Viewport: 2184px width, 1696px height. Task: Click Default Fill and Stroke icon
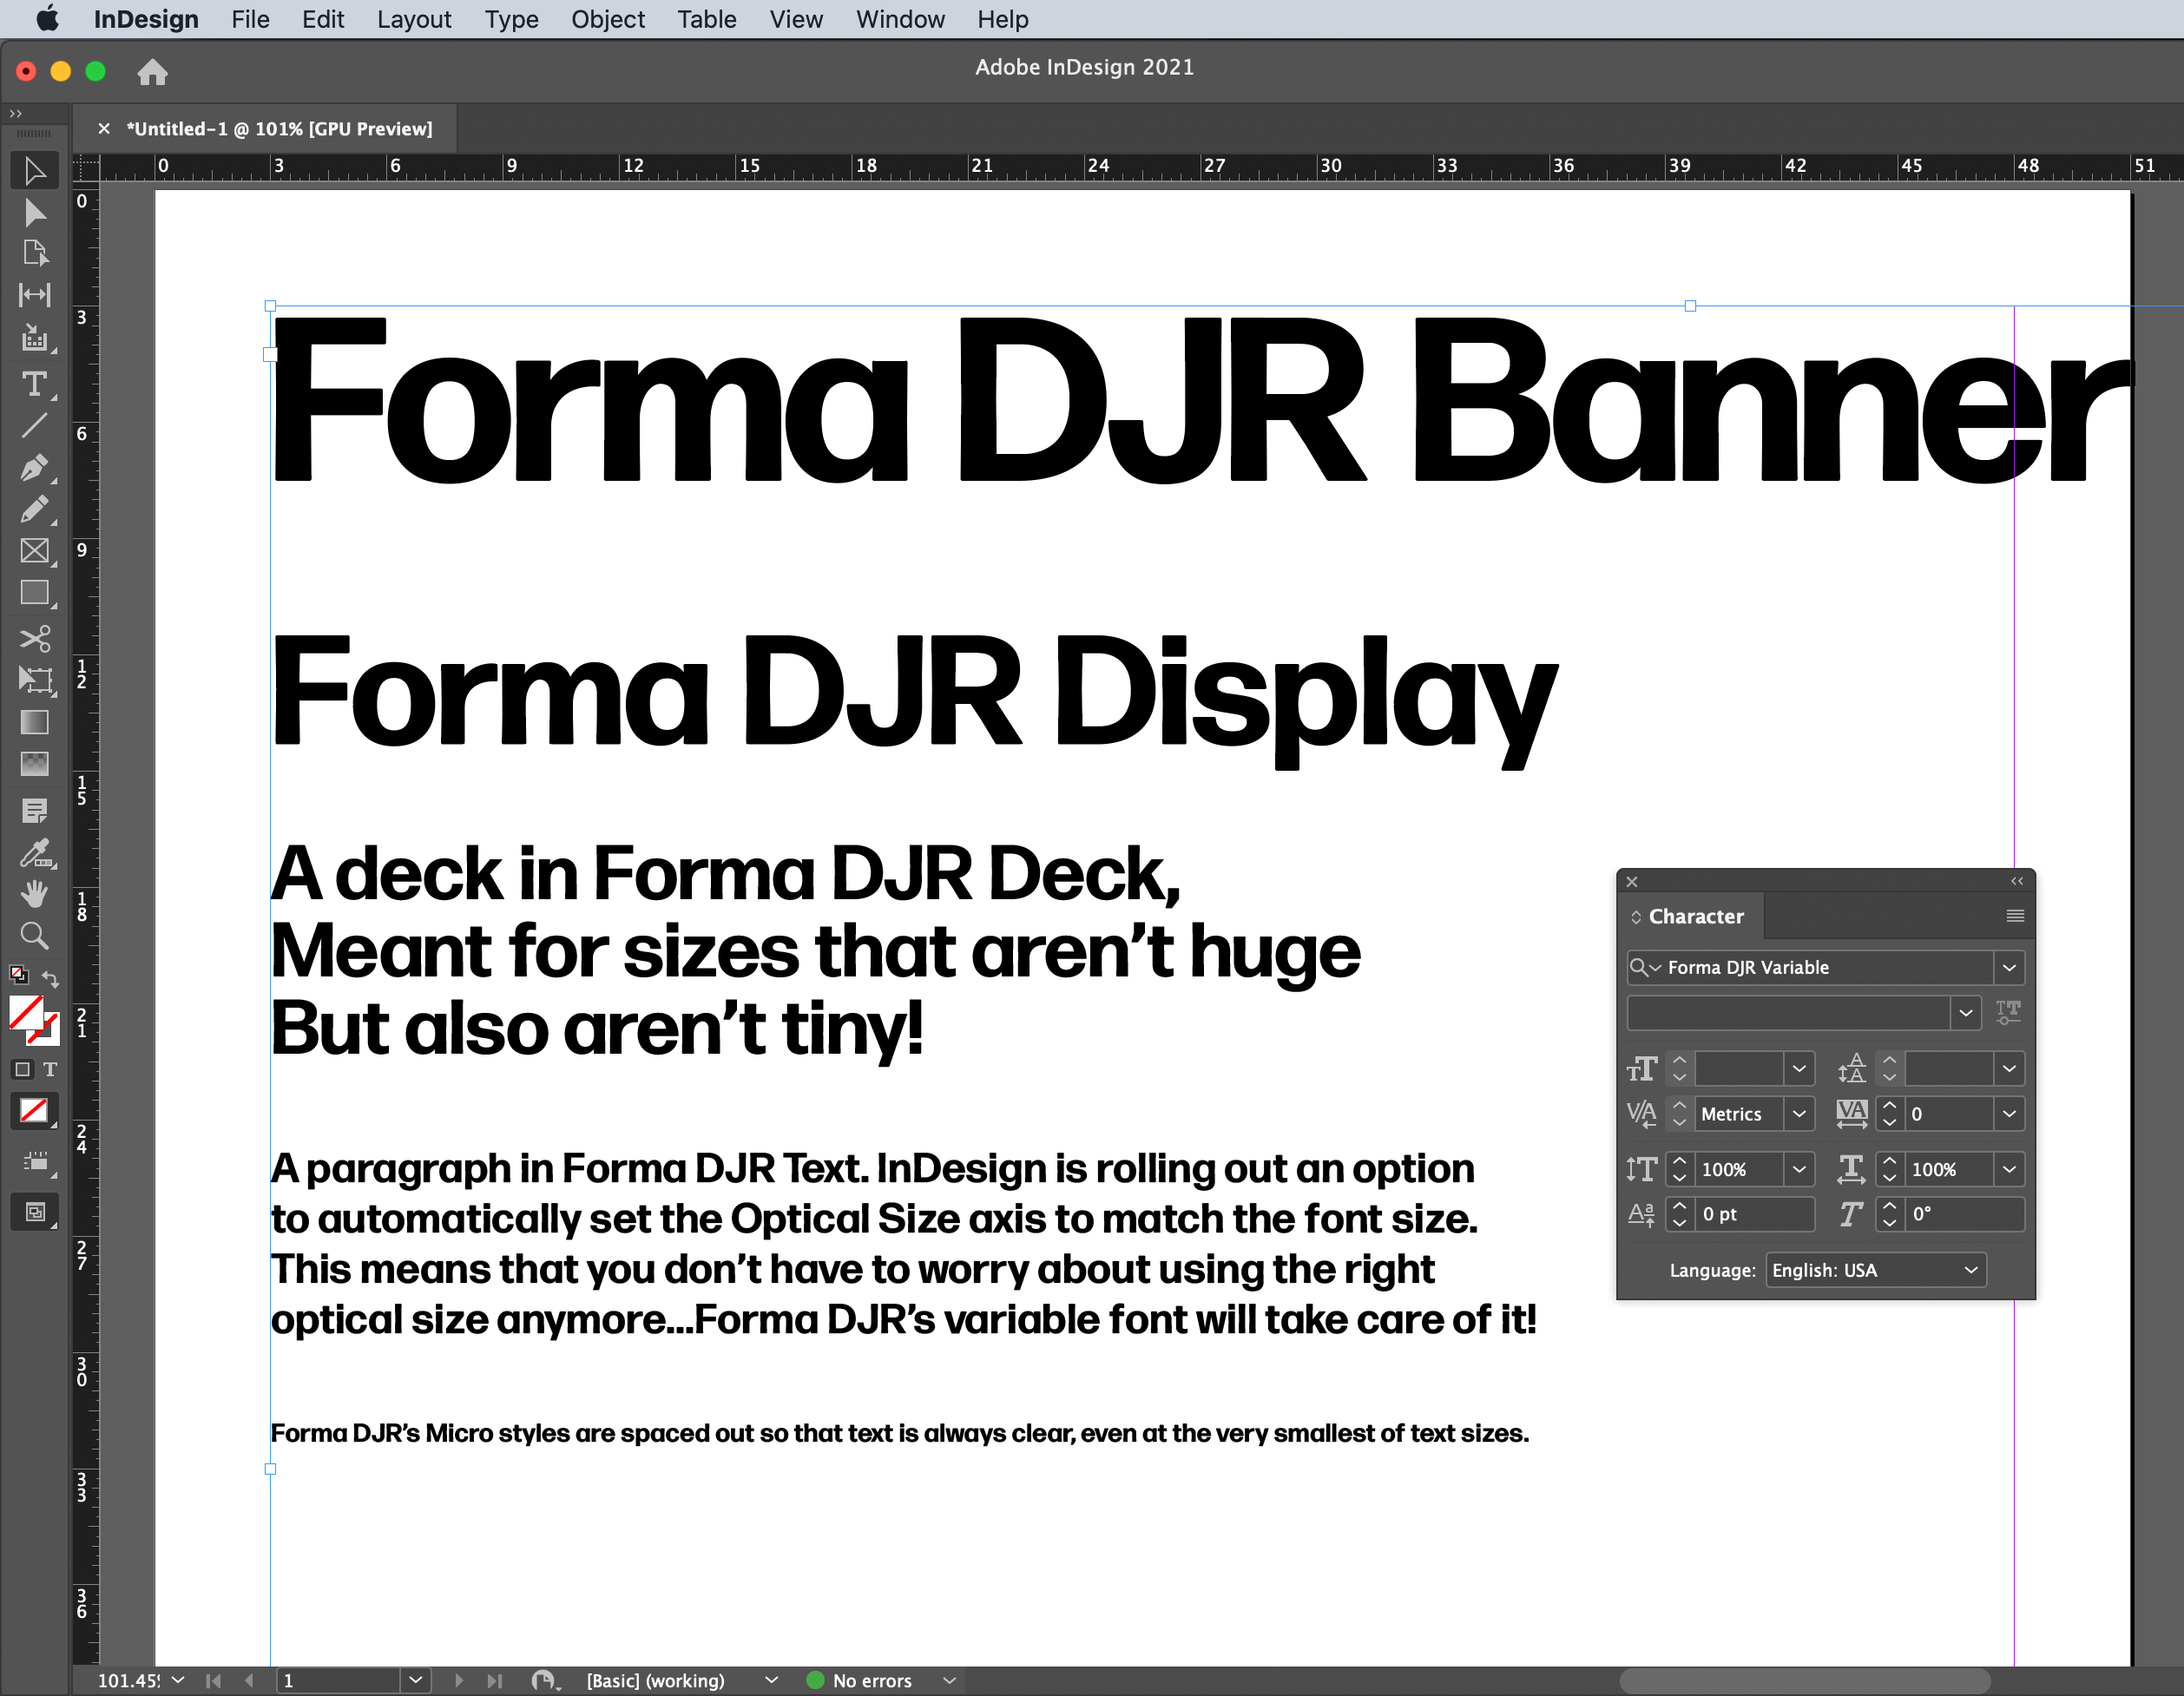tap(18, 974)
